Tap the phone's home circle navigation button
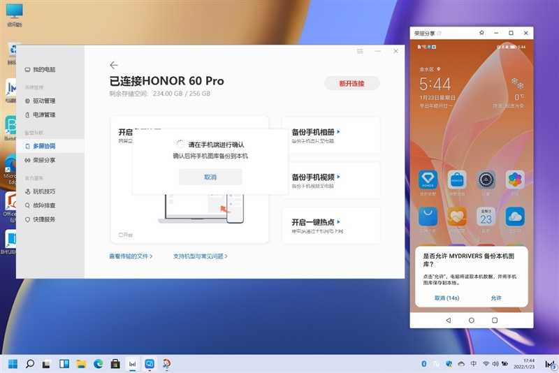Viewport: 559px width, 373px height. (471, 321)
